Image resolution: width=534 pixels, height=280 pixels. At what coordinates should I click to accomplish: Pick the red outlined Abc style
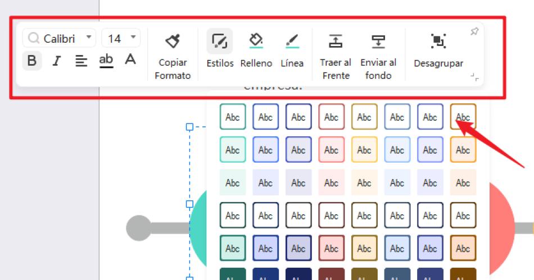point(332,117)
